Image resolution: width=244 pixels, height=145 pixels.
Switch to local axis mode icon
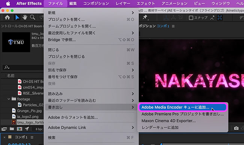[166, 18]
